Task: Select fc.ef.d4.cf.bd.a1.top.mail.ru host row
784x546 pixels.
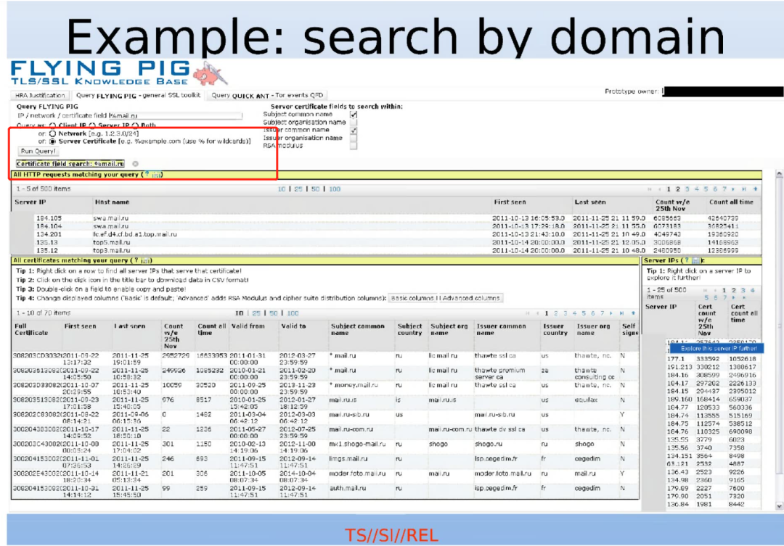Action: [x=386, y=234]
